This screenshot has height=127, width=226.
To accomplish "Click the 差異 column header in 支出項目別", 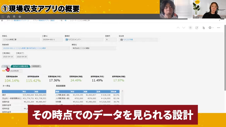I will pyautogui.click(x=103, y=92).
